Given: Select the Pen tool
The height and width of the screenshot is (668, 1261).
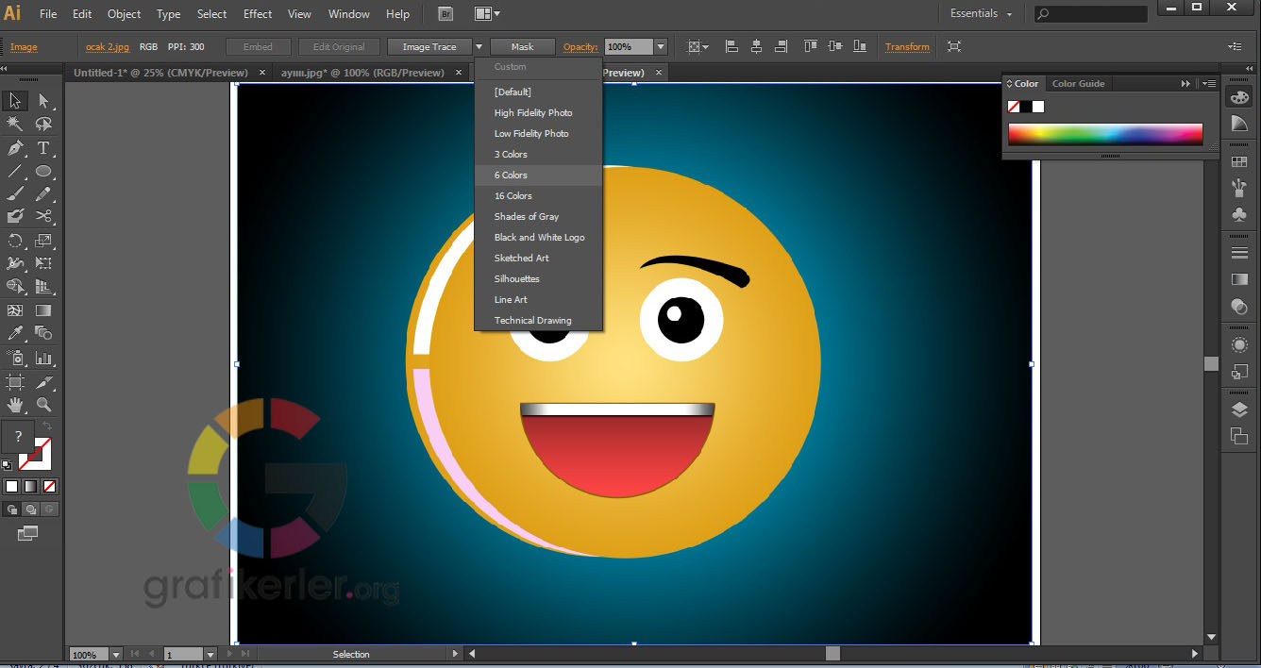Looking at the screenshot, I should pos(15,148).
